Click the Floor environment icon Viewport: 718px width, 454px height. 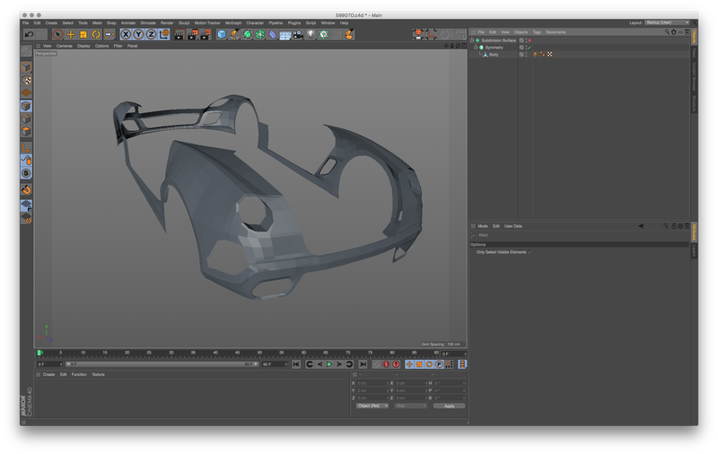click(285, 35)
